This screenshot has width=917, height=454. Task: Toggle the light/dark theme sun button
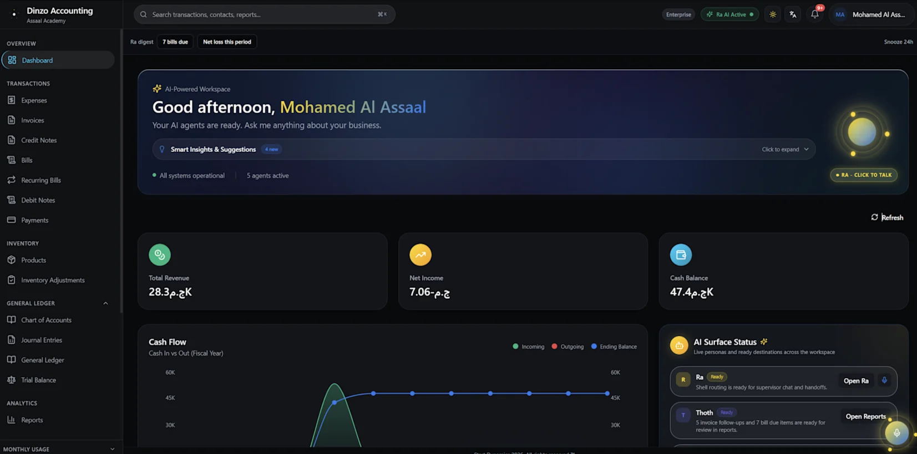tap(773, 14)
